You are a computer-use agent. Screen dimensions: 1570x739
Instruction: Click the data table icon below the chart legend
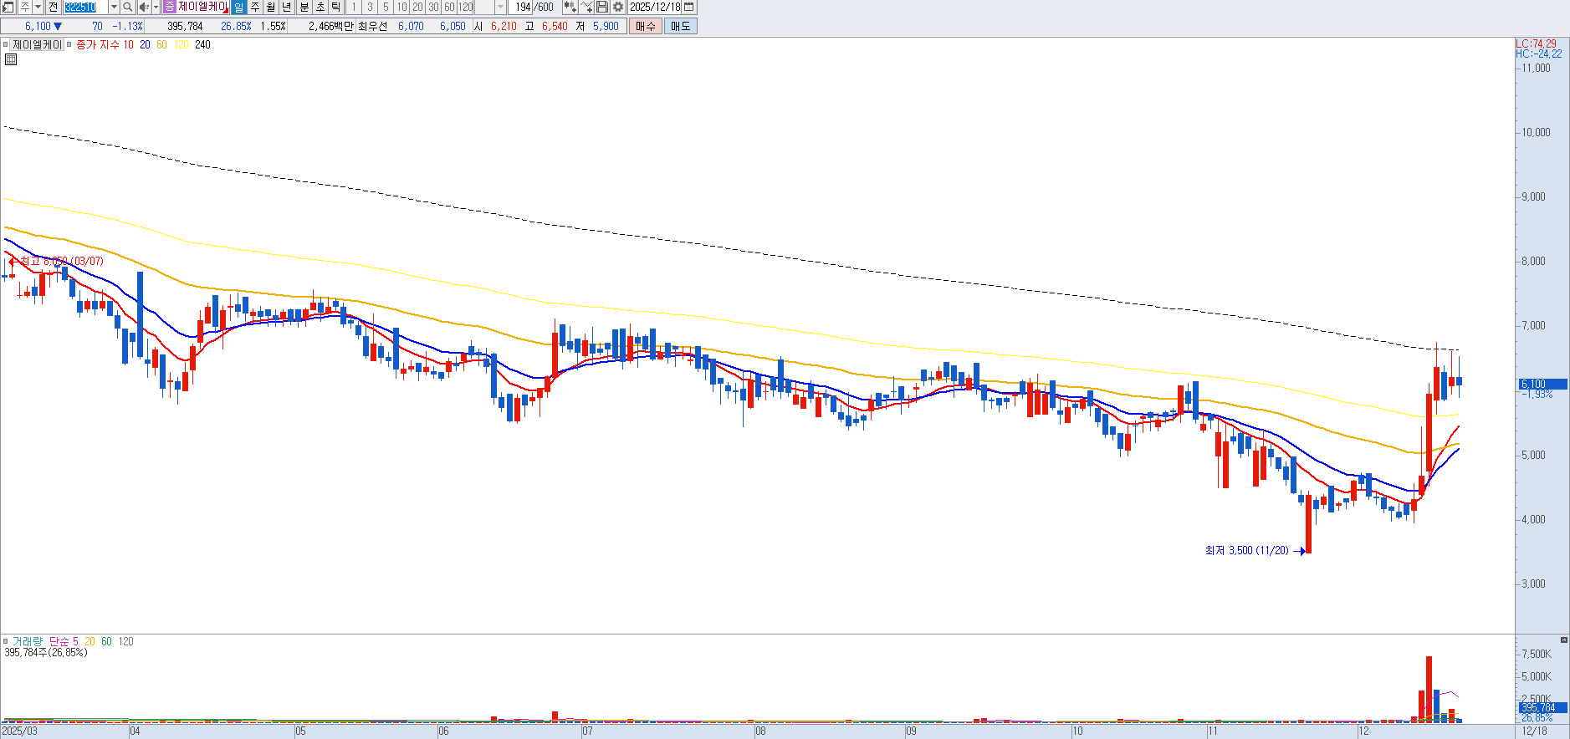pyautogui.click(x=11, y=59)
